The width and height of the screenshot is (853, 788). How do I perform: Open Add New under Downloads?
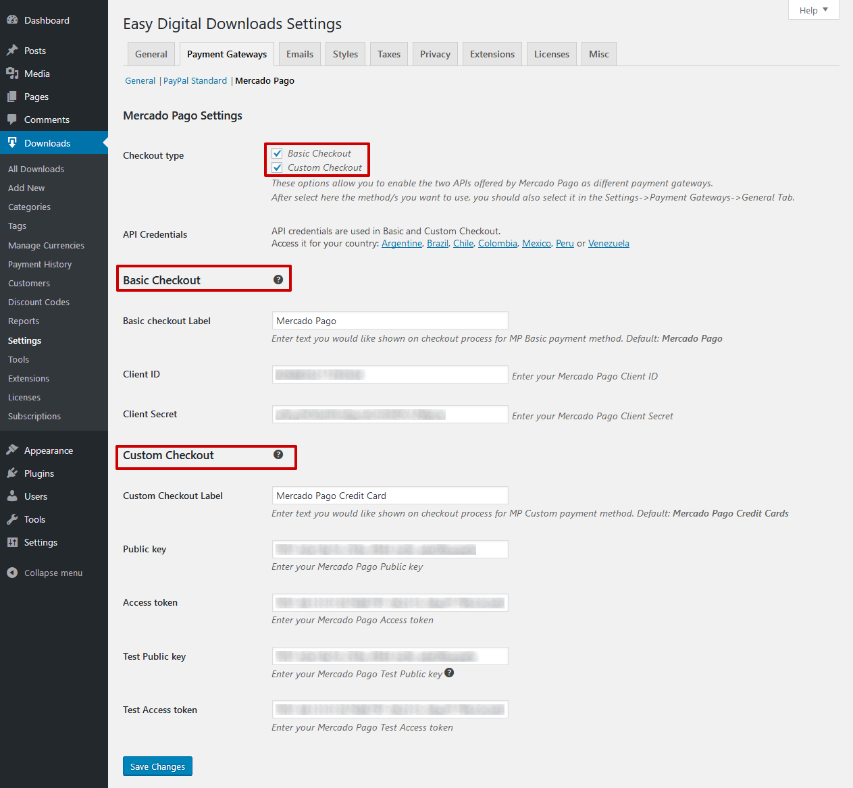[26, 188]
